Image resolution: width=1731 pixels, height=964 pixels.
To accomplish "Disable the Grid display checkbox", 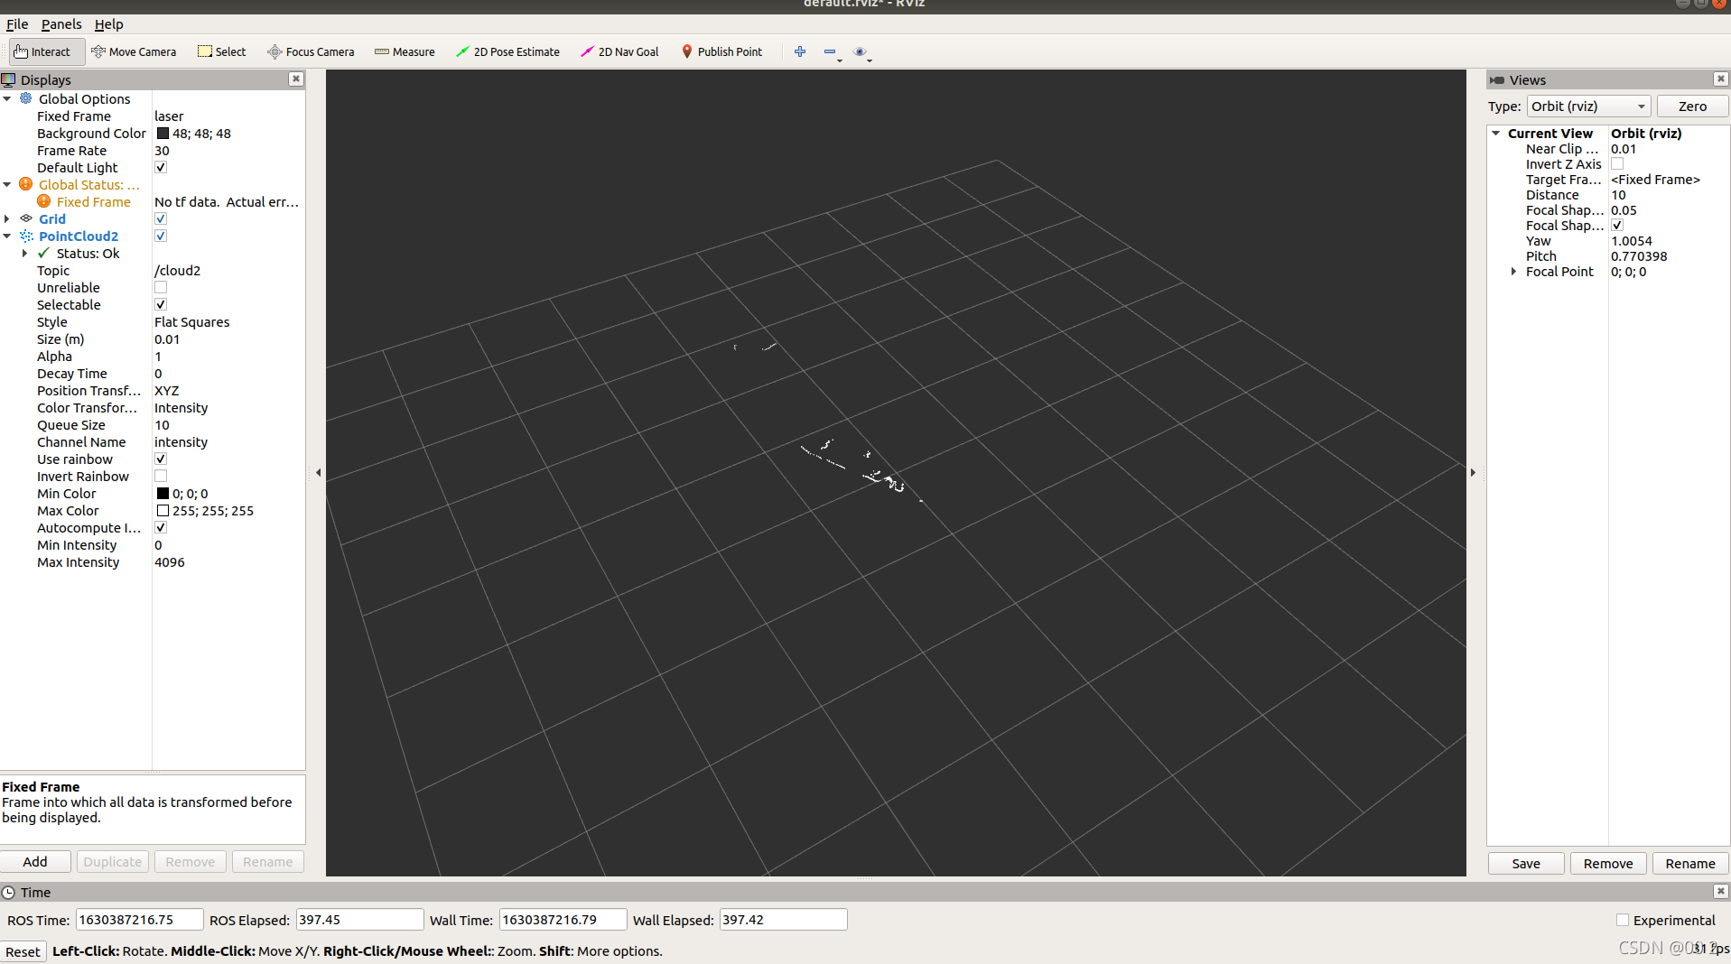I will pyautogui.click(x=161, y=218).
